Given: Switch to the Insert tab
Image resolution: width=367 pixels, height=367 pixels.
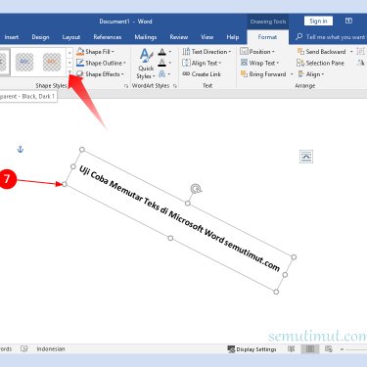Looking at the screenshot, I should coord(12,37).
